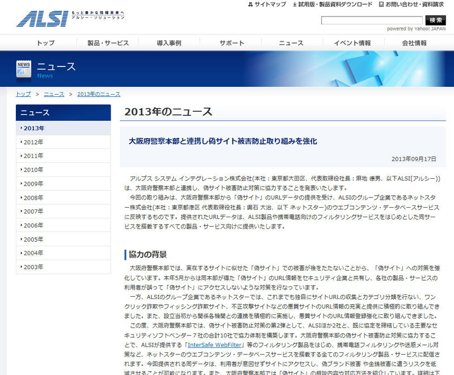The image size is (454, 375).
Task: Open 製品・サービス navigation menu
Action: pos(108,43)
